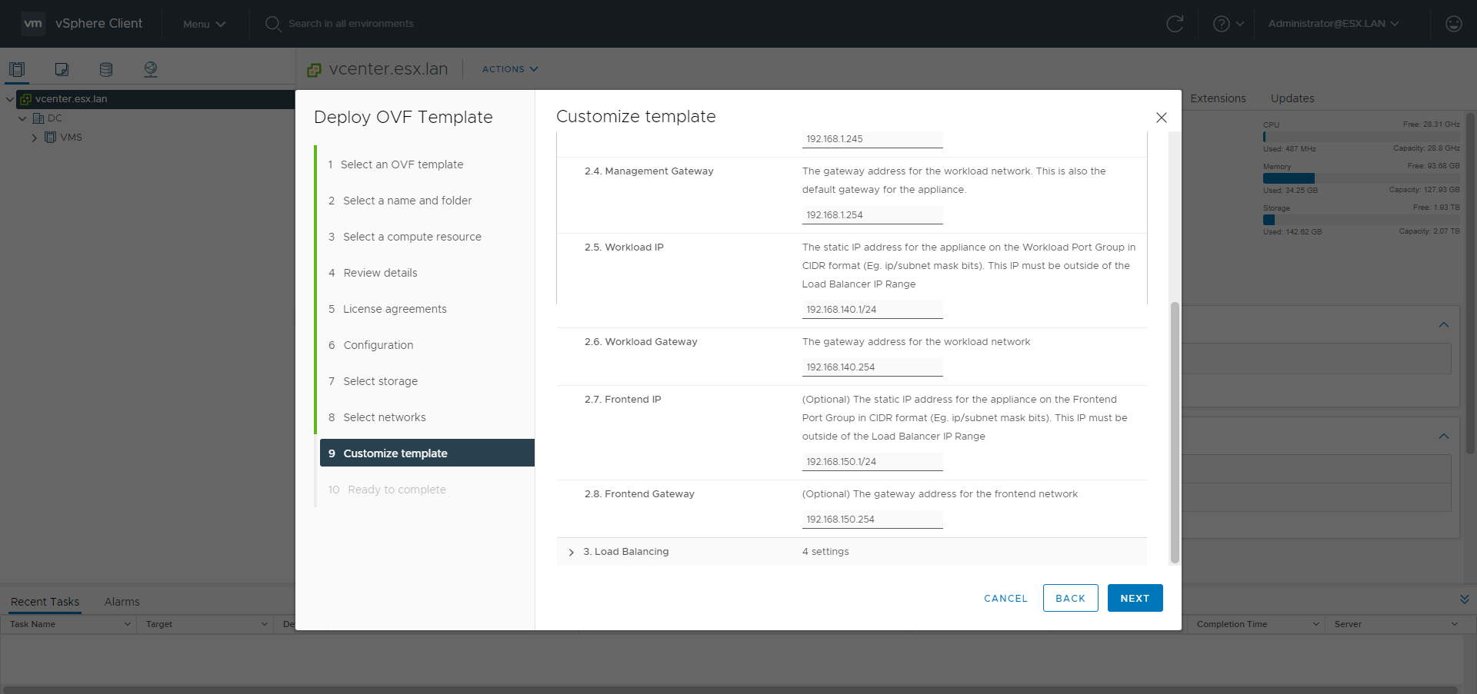Click the Workload Gateway input field

(872, 367)
